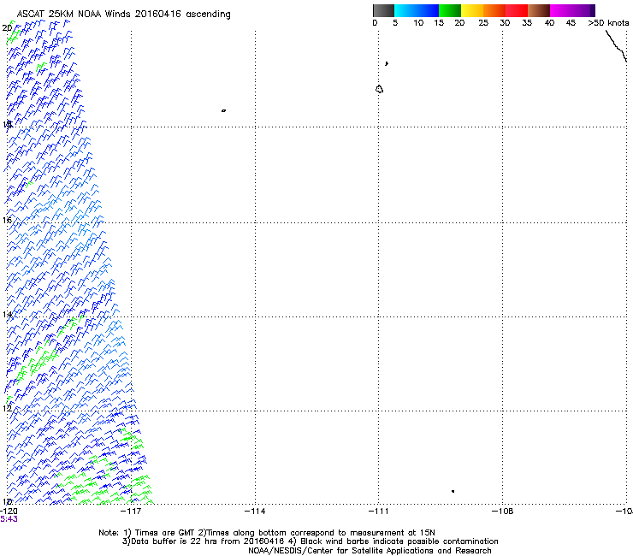
Task: Click the small island outline near -111 longitude
Action: coord(379,89)
